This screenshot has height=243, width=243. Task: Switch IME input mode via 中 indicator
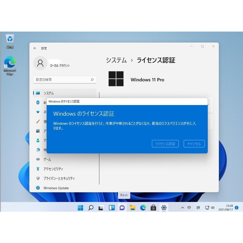tap(189, 208)
